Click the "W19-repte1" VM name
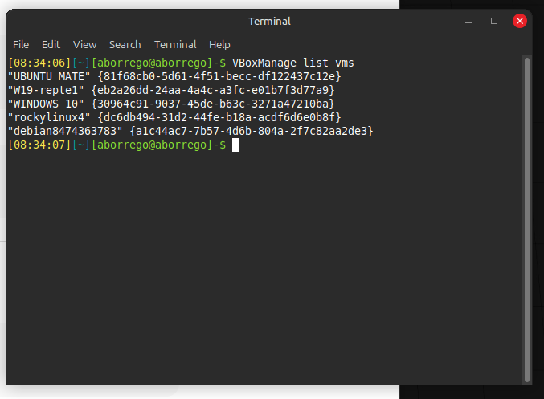The width and height of the screenshot is (544, 399). (x=46, y=90)
